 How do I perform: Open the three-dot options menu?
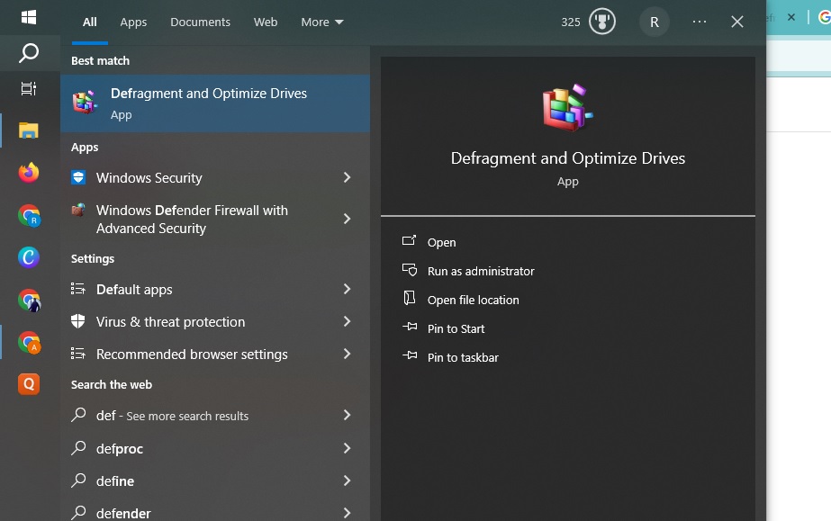(x=700, y=22)
